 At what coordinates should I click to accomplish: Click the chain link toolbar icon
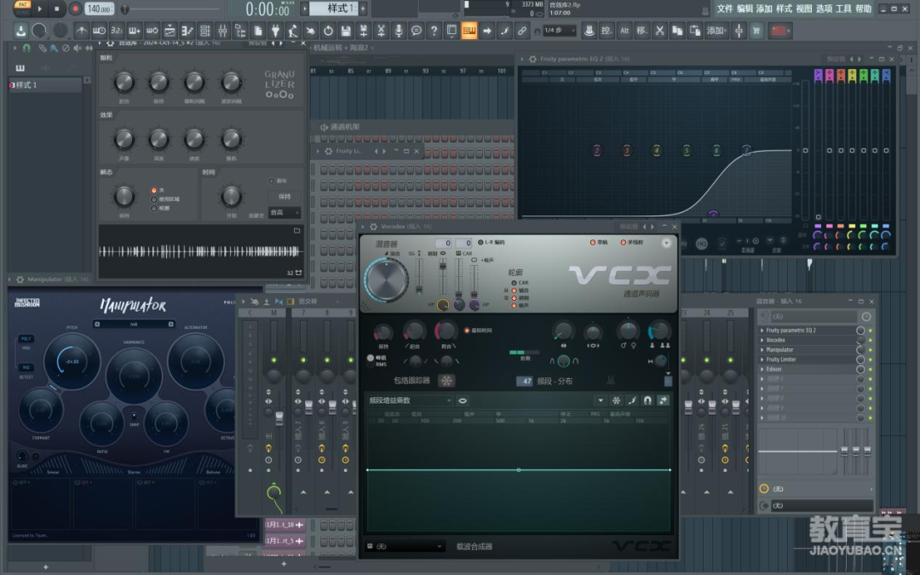click(521, 31)
